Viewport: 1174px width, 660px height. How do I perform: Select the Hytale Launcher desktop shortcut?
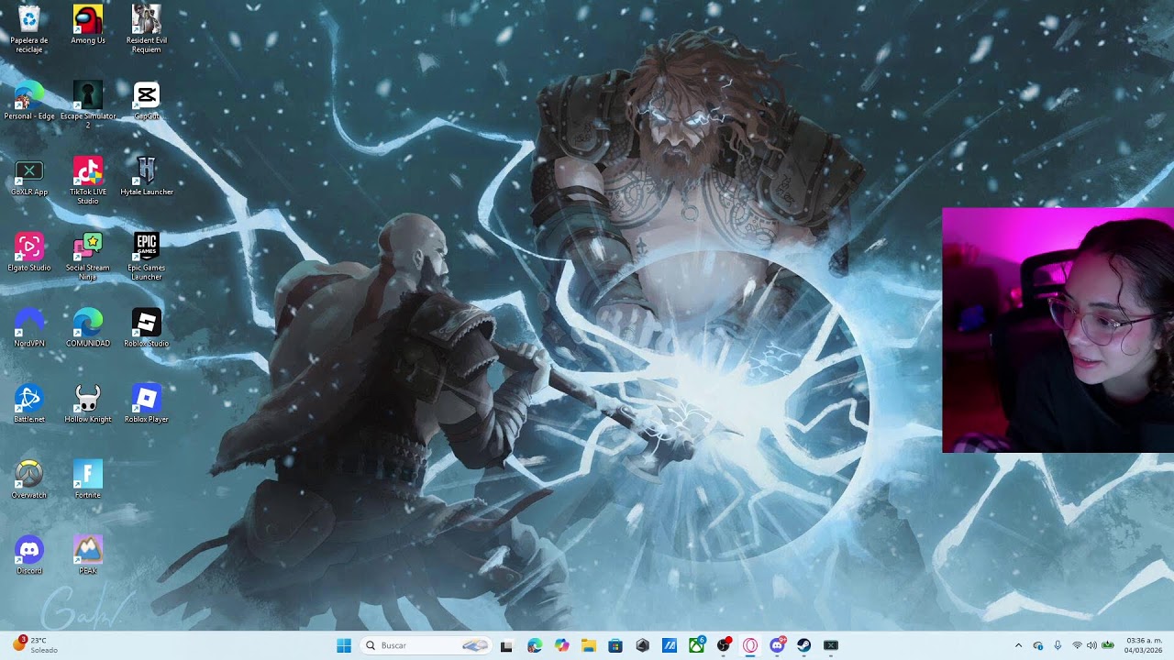coord(147,176)
